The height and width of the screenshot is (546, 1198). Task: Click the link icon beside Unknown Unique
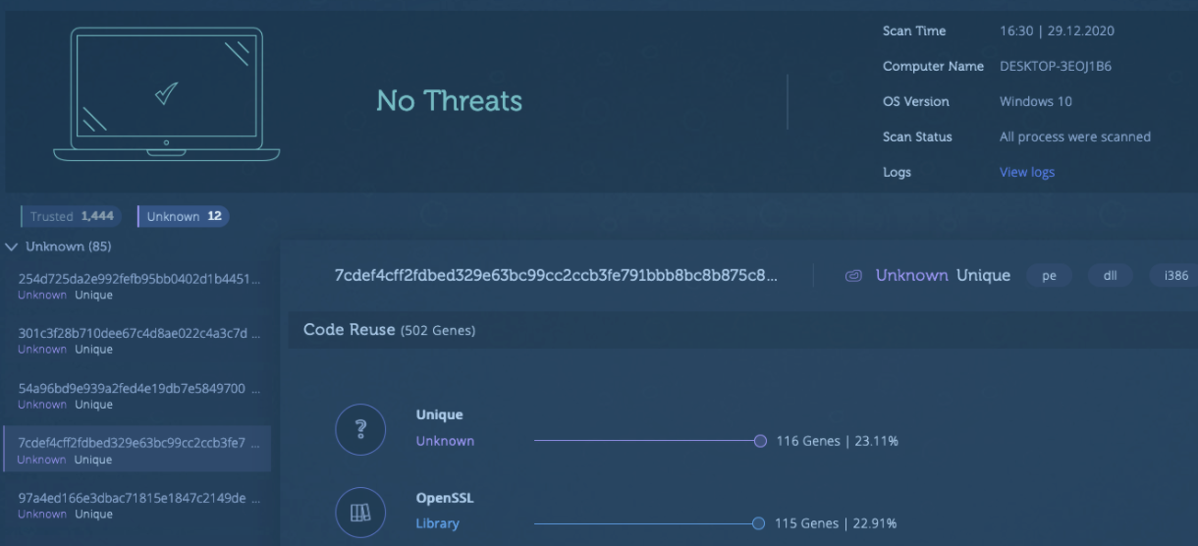pos(853,276)
